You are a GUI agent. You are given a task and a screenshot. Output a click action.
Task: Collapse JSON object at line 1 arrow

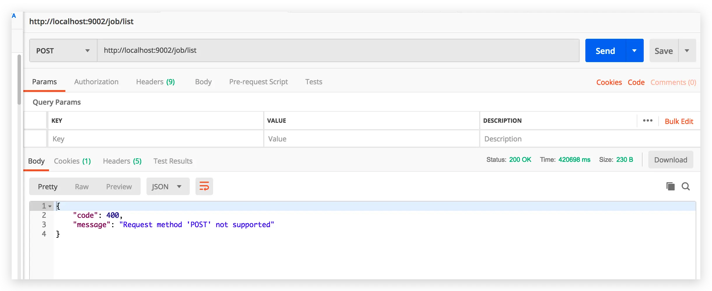tap(50, 206)
